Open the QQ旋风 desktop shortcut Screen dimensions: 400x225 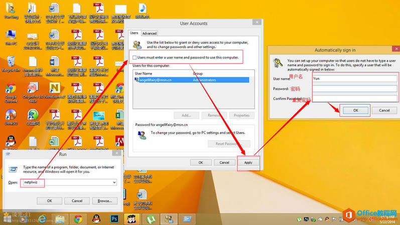click(33, 117)
